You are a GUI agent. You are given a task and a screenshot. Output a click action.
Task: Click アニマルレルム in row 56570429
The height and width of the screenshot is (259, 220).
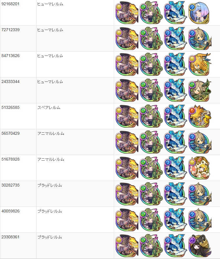(51, 134)
